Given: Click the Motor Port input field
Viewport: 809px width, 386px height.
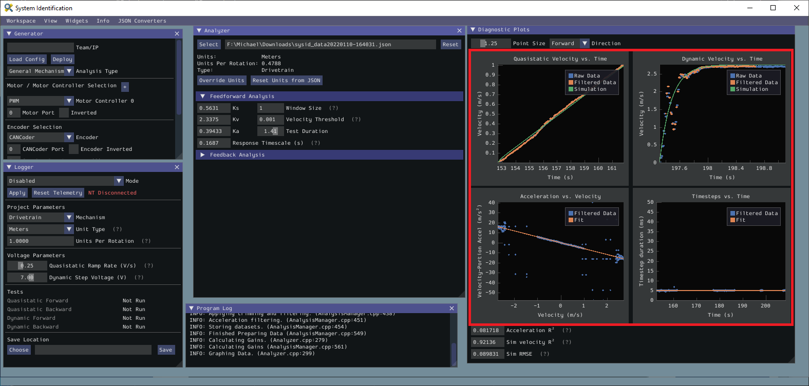Looking at the screenshot, I should pyautogui.click(x=14, y=113).
